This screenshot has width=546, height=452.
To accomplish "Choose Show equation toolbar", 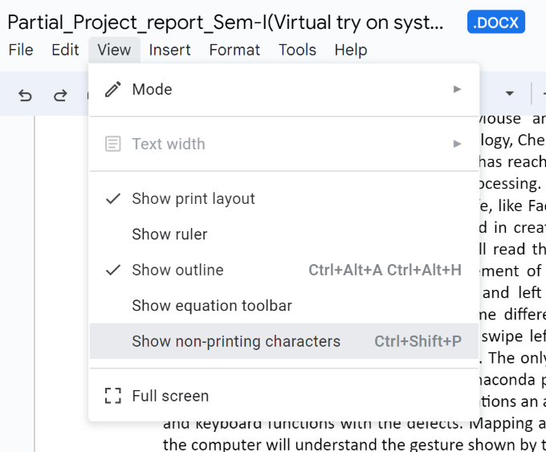I will [x=212, y=306].
